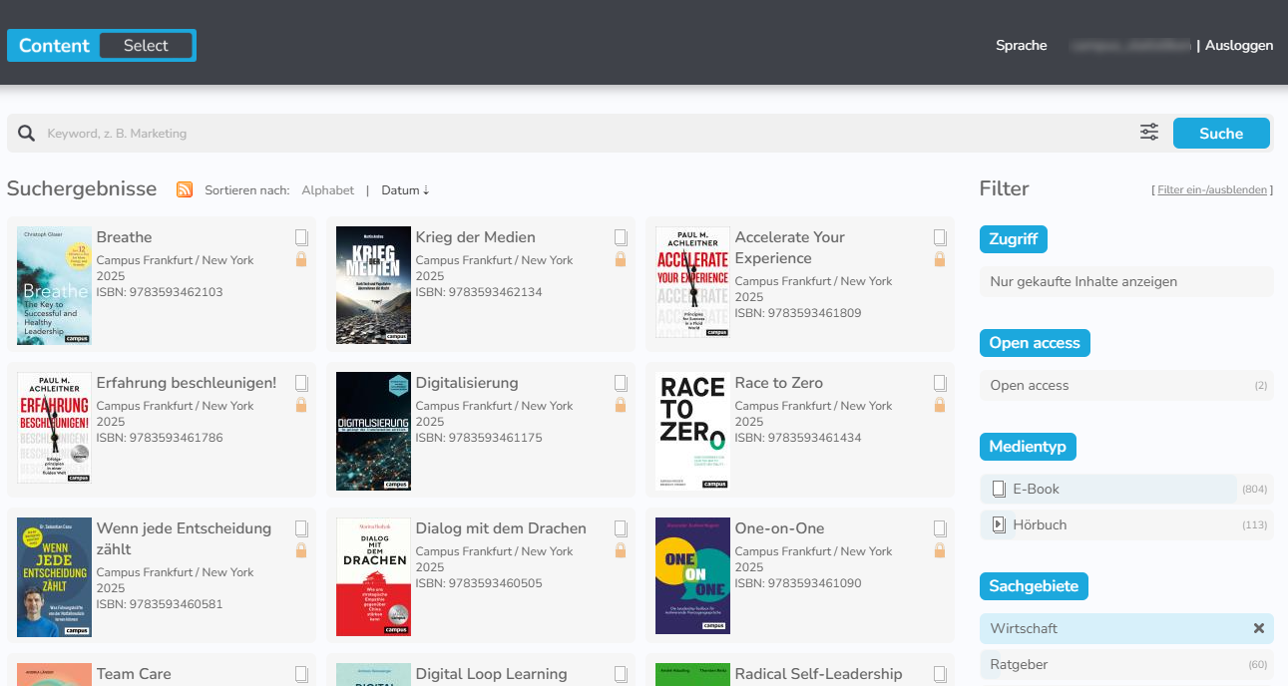Screen dimensions: 1288x686
Task: Enable Nur gekaufte Inhalte anzeigen filter
Action: pyautogui.click(x=1126, y=281)
